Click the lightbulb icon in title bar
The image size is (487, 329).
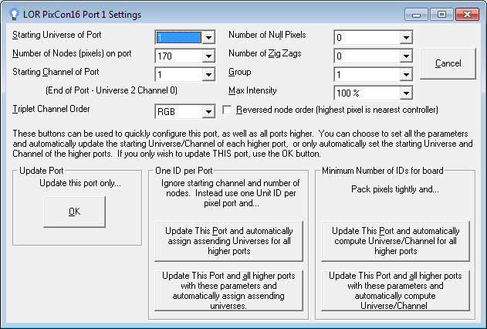12,14
